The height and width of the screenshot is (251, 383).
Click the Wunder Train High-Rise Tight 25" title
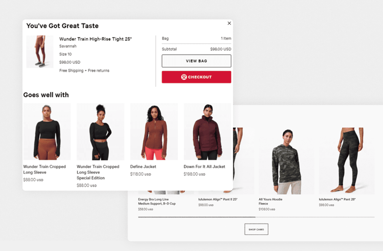coord(95,39)
